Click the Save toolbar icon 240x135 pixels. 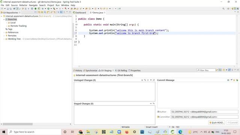tap(7, 9)
